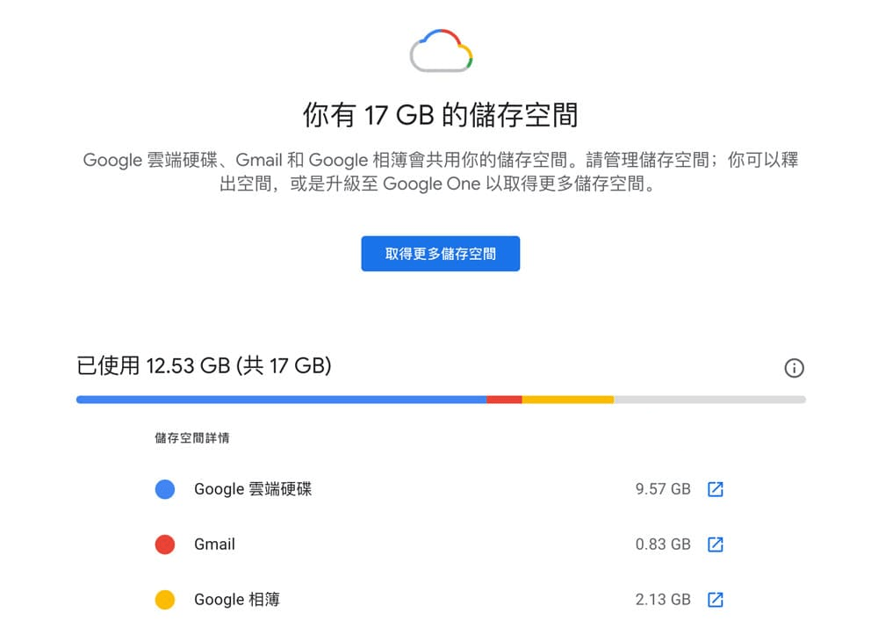878x642 pixels.
Task: Click the 2.13 GB usage value
Action: click(665, 600)
